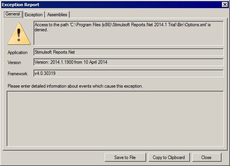Click the v4.0.30319 framework field
The width and height of the screenshot is (230, 166).
click(x=128, y=73)
